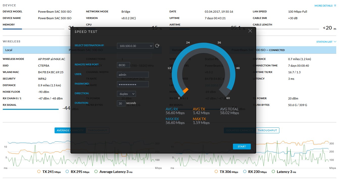Screen dimensions: 339x179
Task: Click the SSID value CTEPBA
Action: (44, 66)
